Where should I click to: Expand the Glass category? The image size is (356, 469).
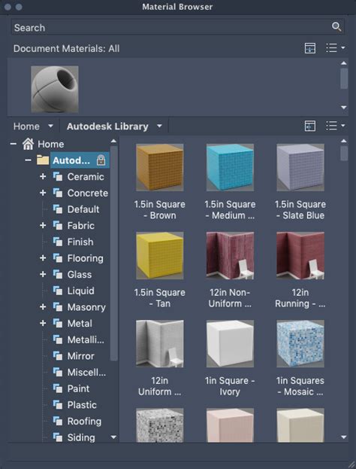(x=43, y=274)
